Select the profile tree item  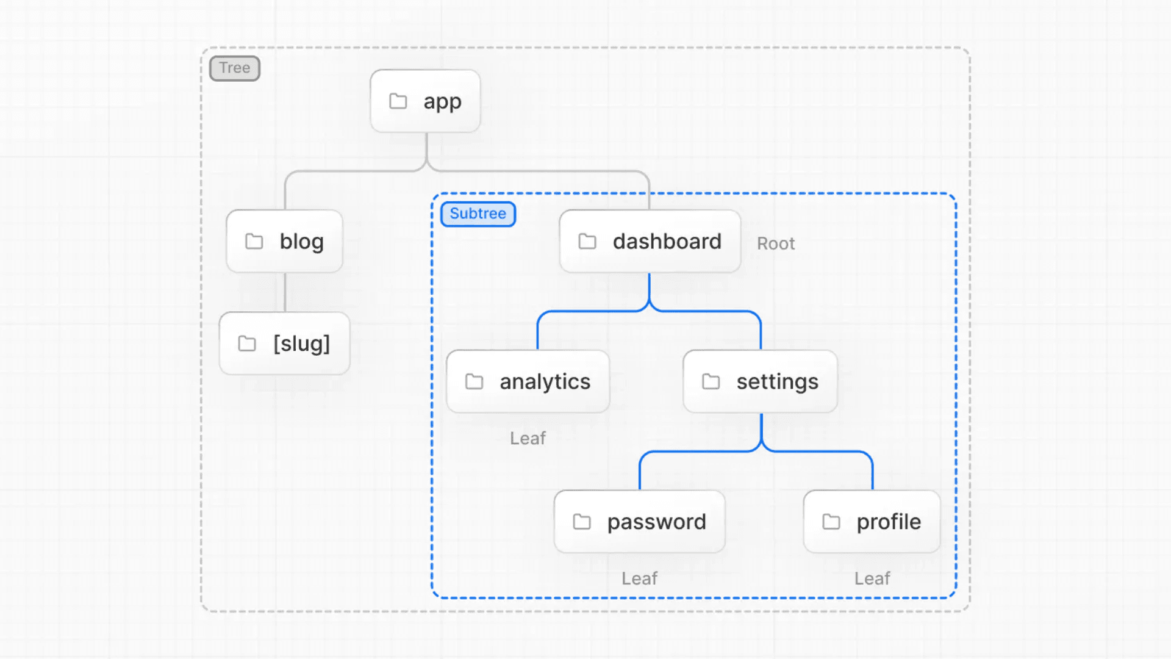tap(872, 522)
